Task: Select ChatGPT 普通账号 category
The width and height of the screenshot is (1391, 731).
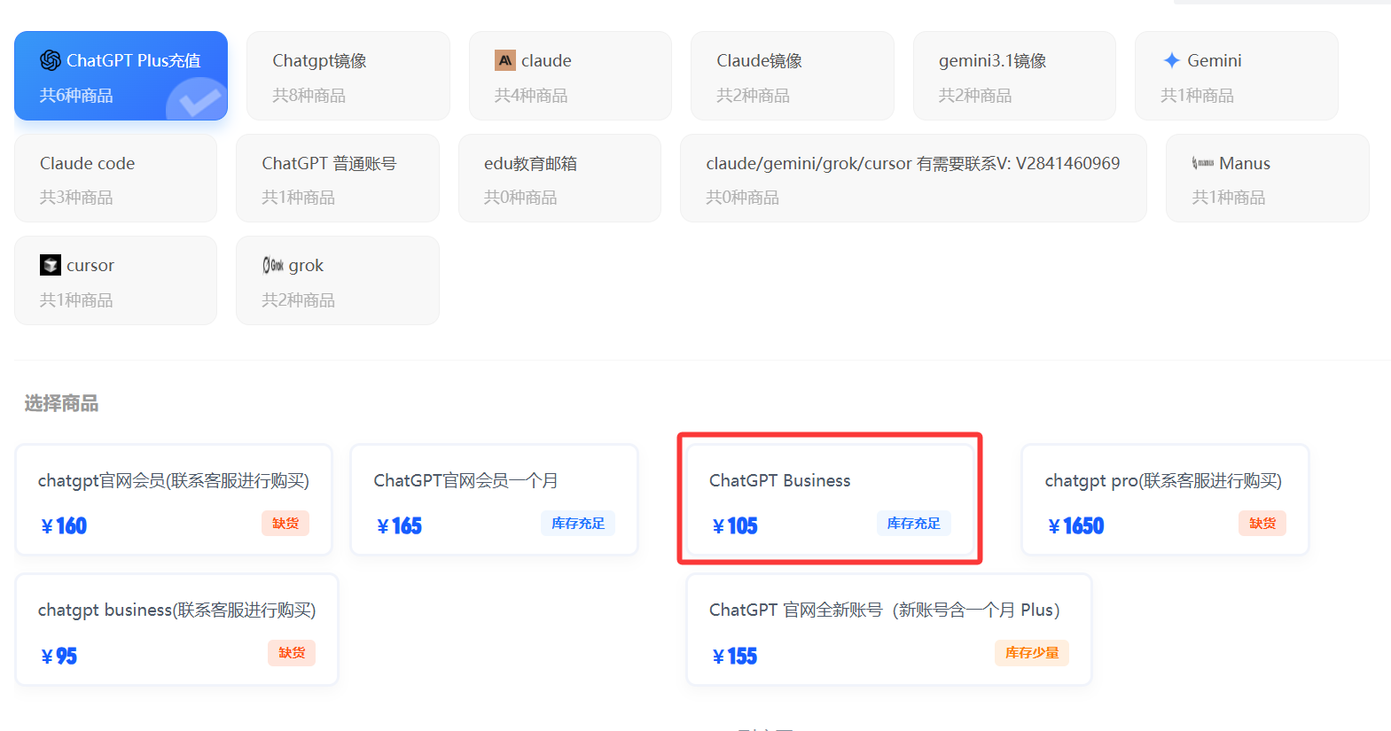Action: tap(338, 178)
